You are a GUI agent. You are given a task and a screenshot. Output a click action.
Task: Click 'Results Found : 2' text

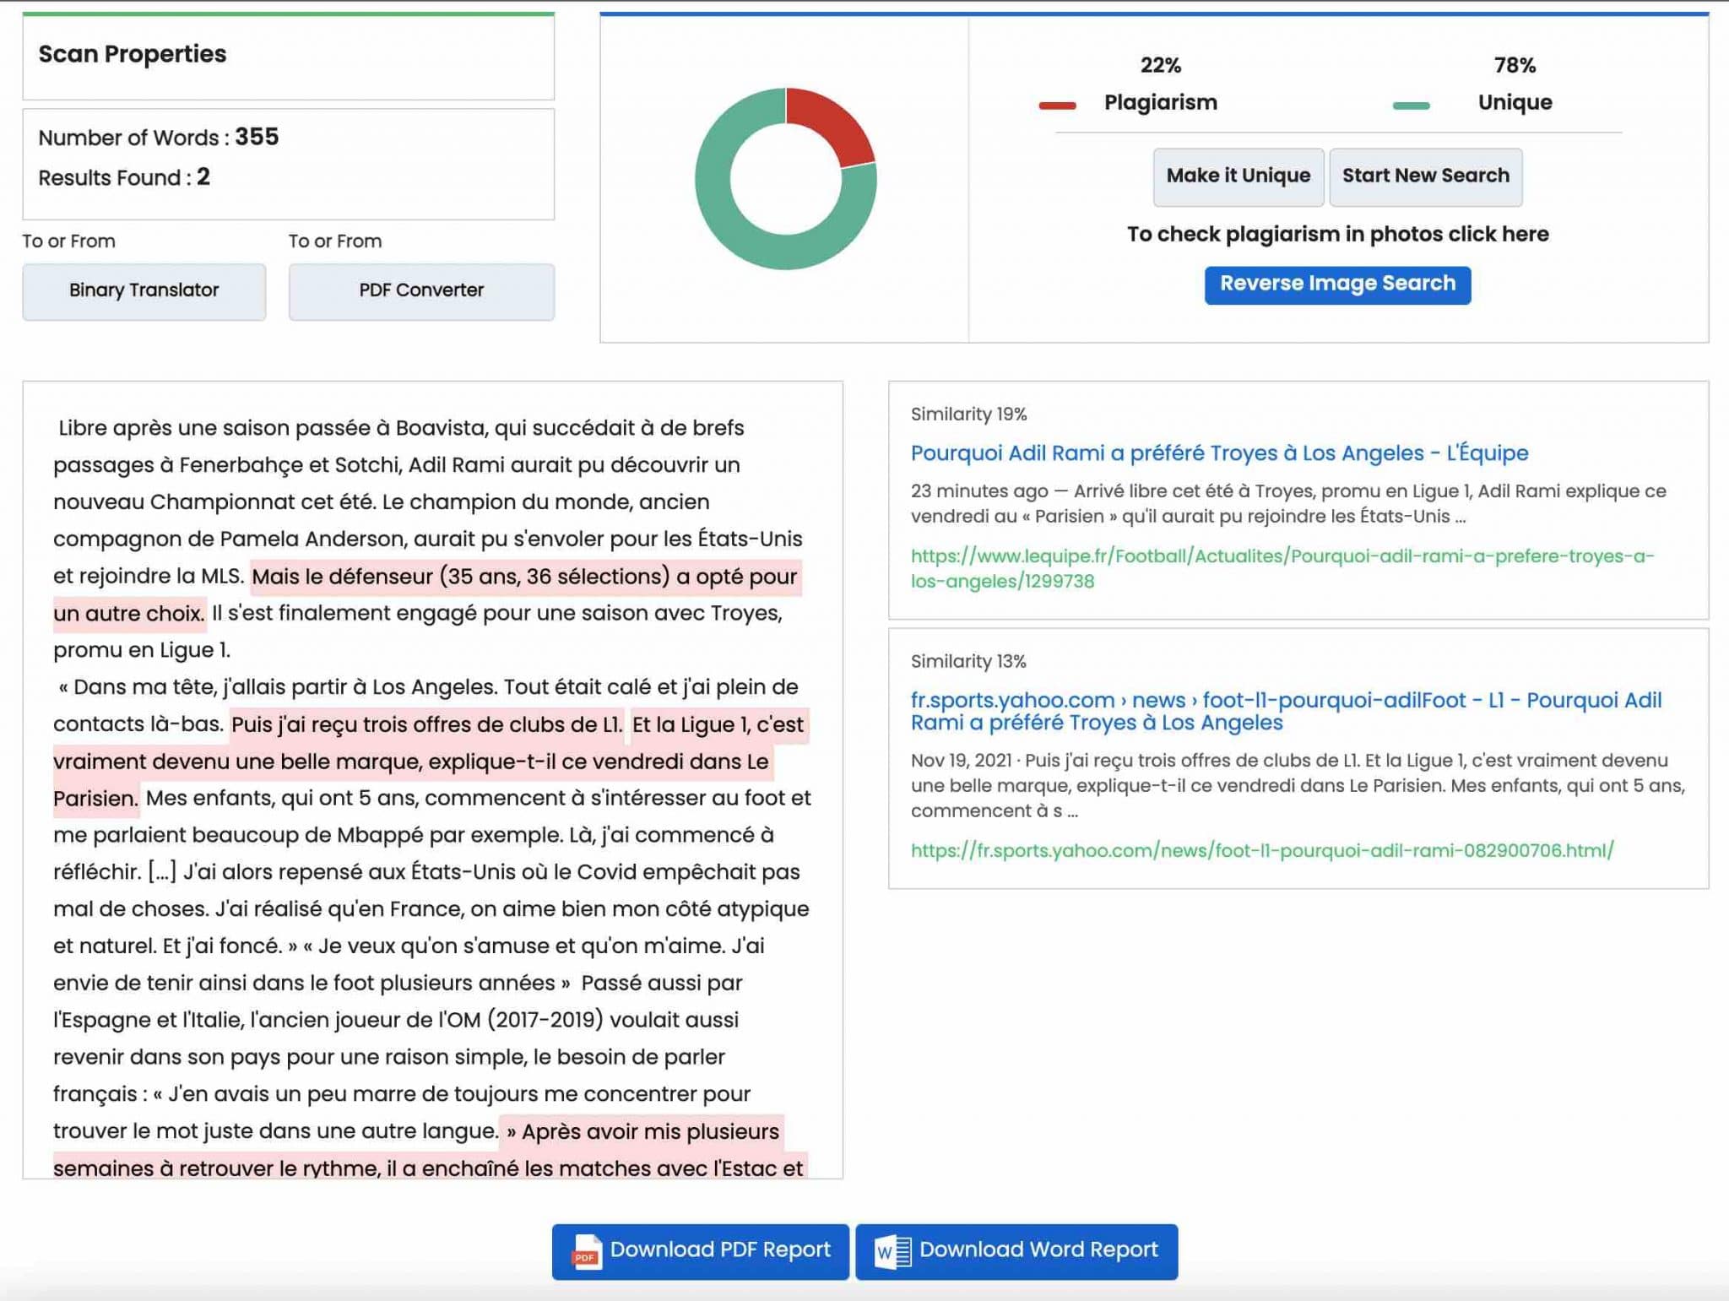(124, 177)
